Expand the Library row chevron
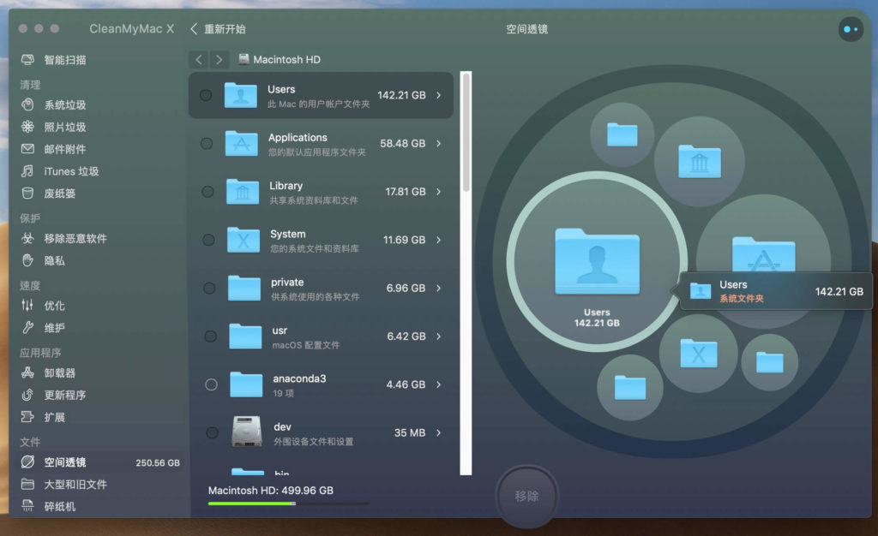Image resolution: width=878 pixels, height=536 pixels. (x=438, y=192)
